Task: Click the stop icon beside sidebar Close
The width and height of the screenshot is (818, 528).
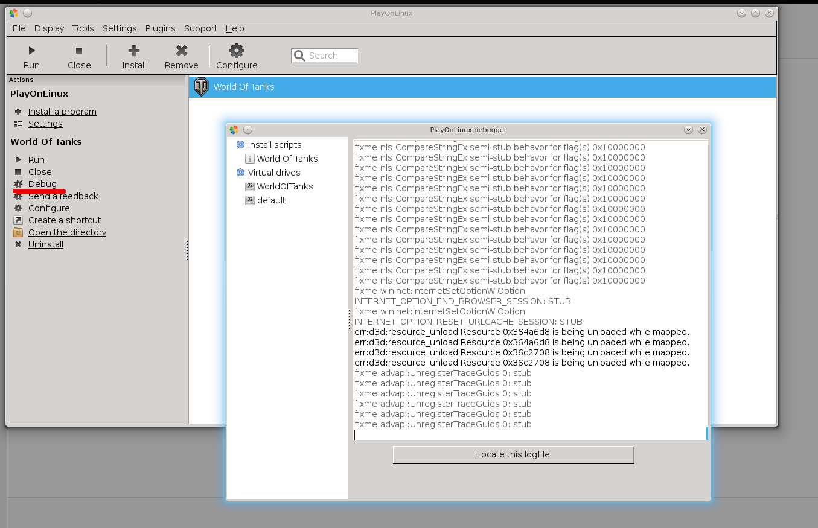Action: point(18,172)
